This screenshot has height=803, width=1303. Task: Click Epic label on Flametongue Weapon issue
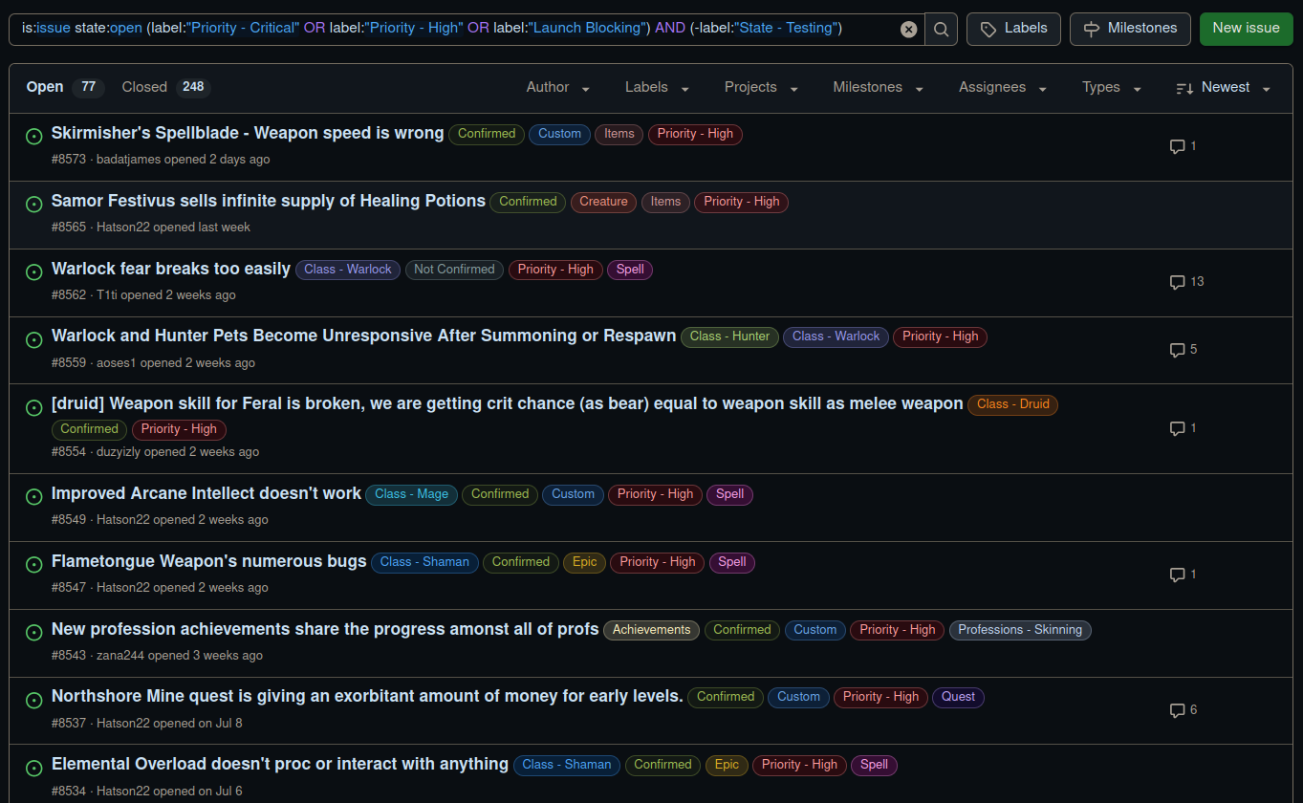tap(585, 562)
